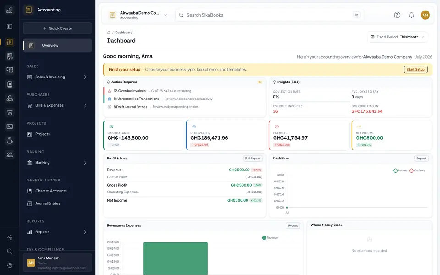Viewport: 440px width, 275px height.
Task: Open the contact badge module icon in rail
Action: pos(10,84)
